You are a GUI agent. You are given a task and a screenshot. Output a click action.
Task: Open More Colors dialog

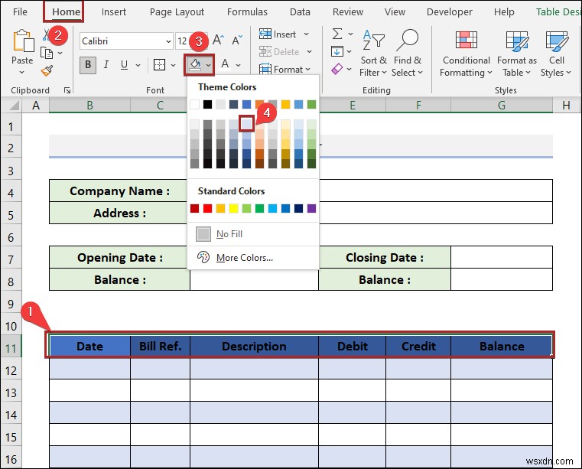253,257
